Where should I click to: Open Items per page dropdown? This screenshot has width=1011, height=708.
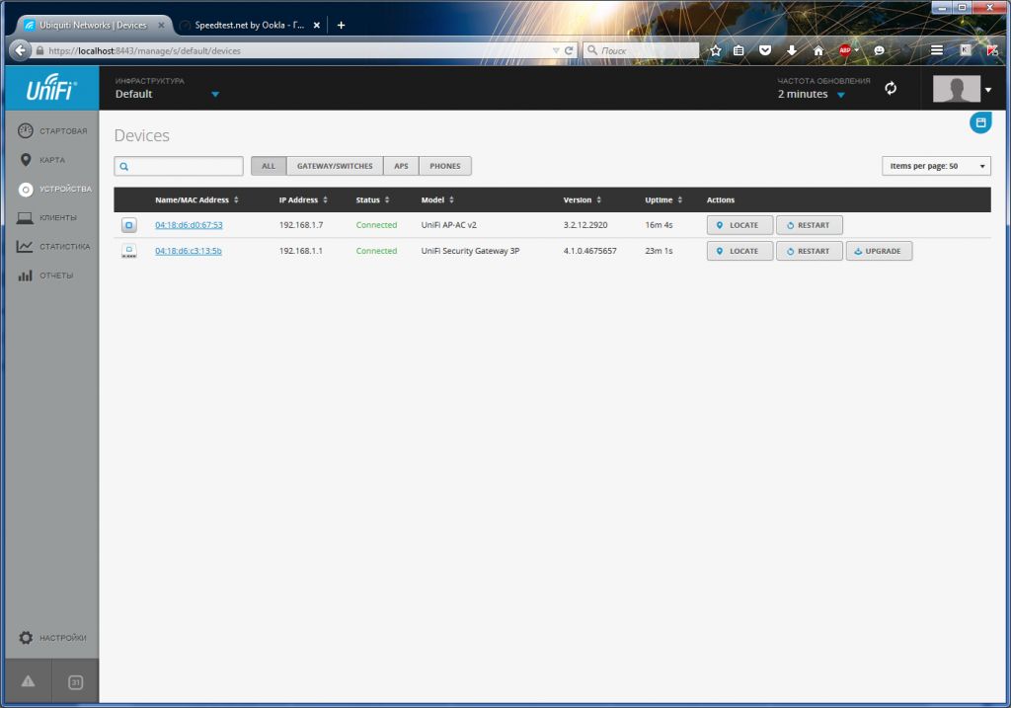tap(936, 166)
